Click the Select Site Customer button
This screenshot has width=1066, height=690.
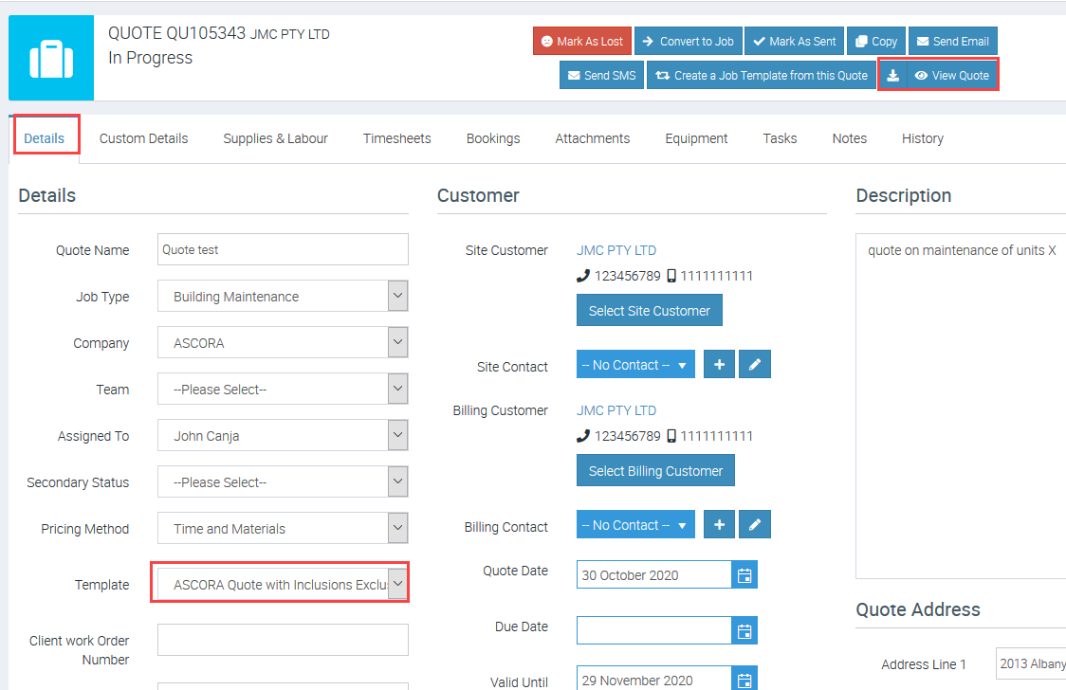[x=650, y=311]
